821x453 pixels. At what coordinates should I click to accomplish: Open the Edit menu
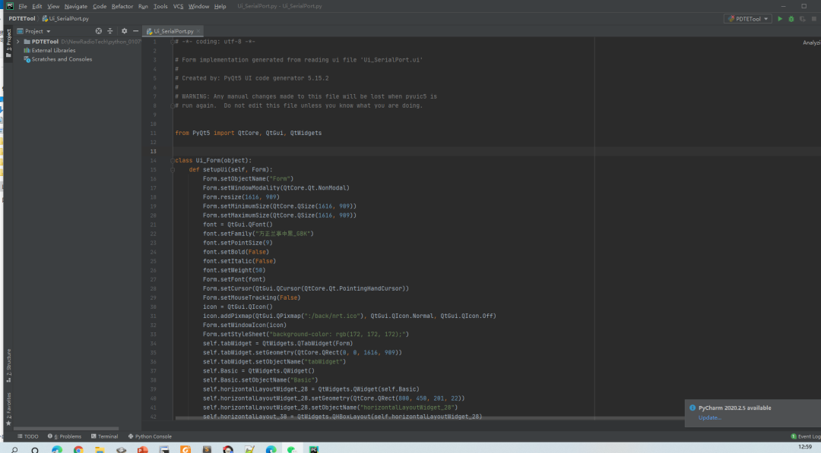36,6
